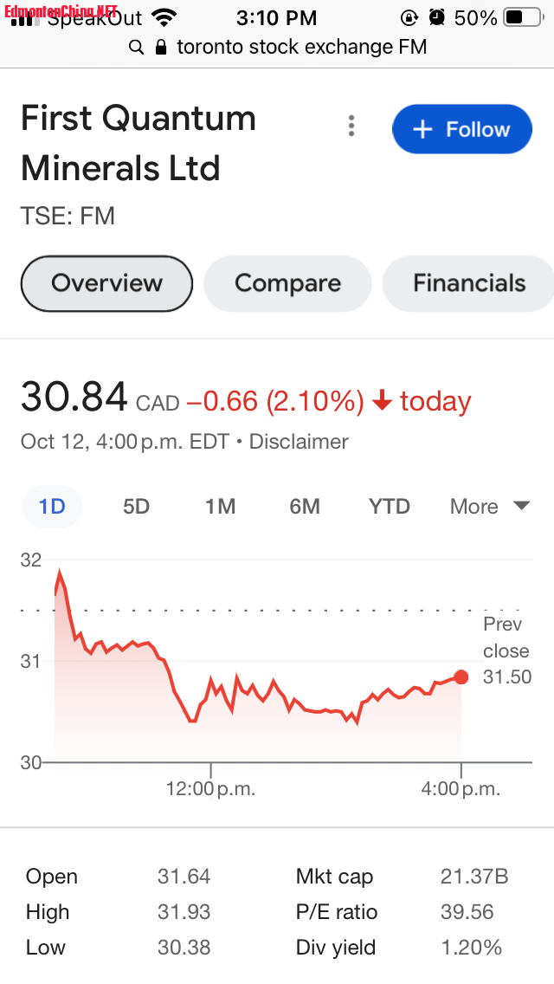Viewport: 554px width, 984px height.
Task: Open the Disclaimer link
Action: (299, 441)
